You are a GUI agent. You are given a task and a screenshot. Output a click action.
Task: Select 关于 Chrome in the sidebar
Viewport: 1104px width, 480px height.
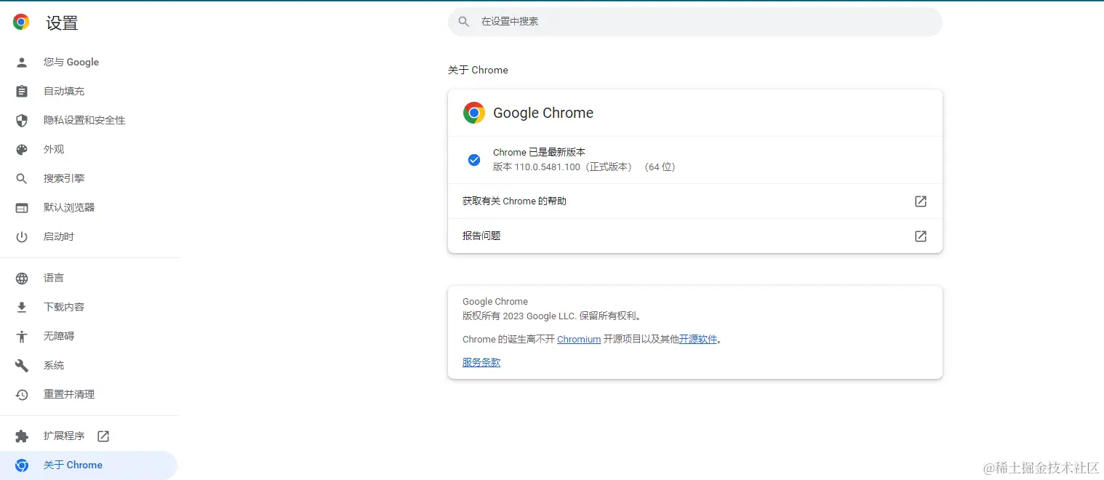point(89,465)
